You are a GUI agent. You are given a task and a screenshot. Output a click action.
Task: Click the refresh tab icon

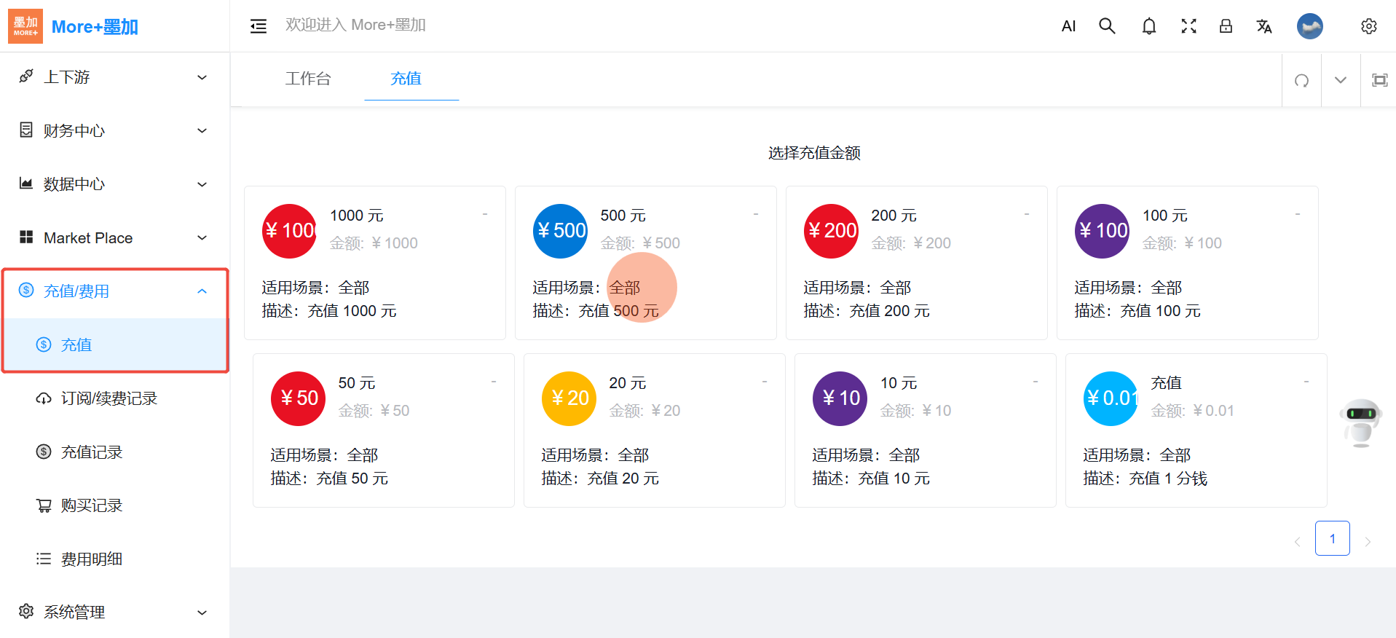[1301, 80]
